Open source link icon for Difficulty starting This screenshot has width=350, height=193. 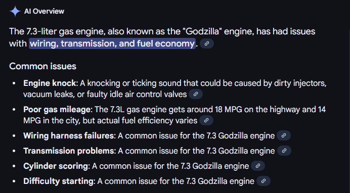click(x=264, y=181)
